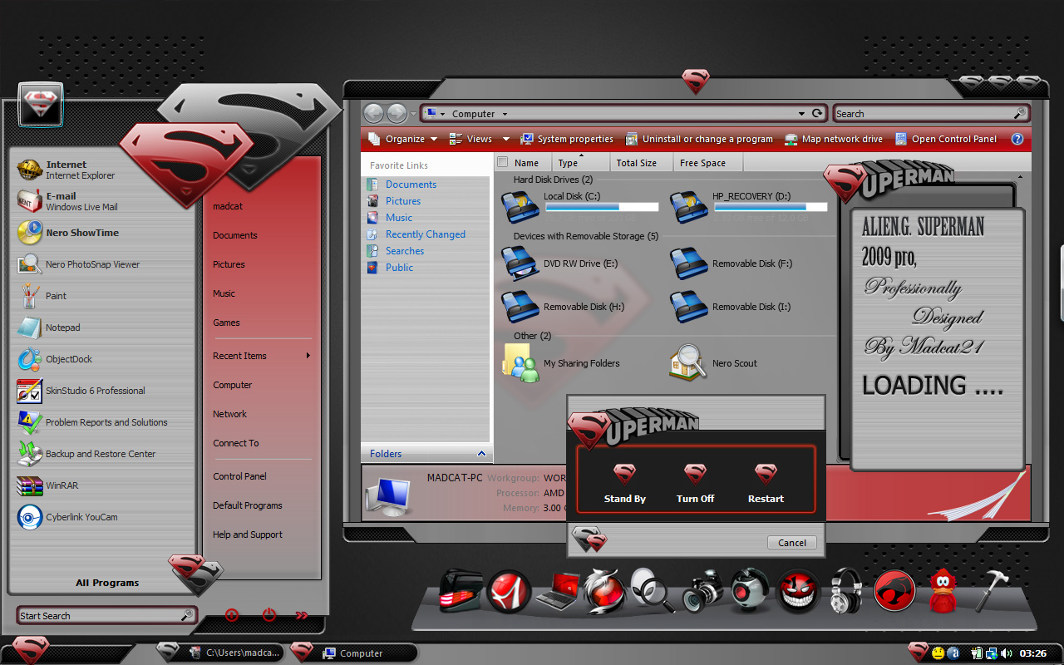The image size is (1064, 665).
Task: Open Pictures in Start menu right pane
Action: click(229, 264)
